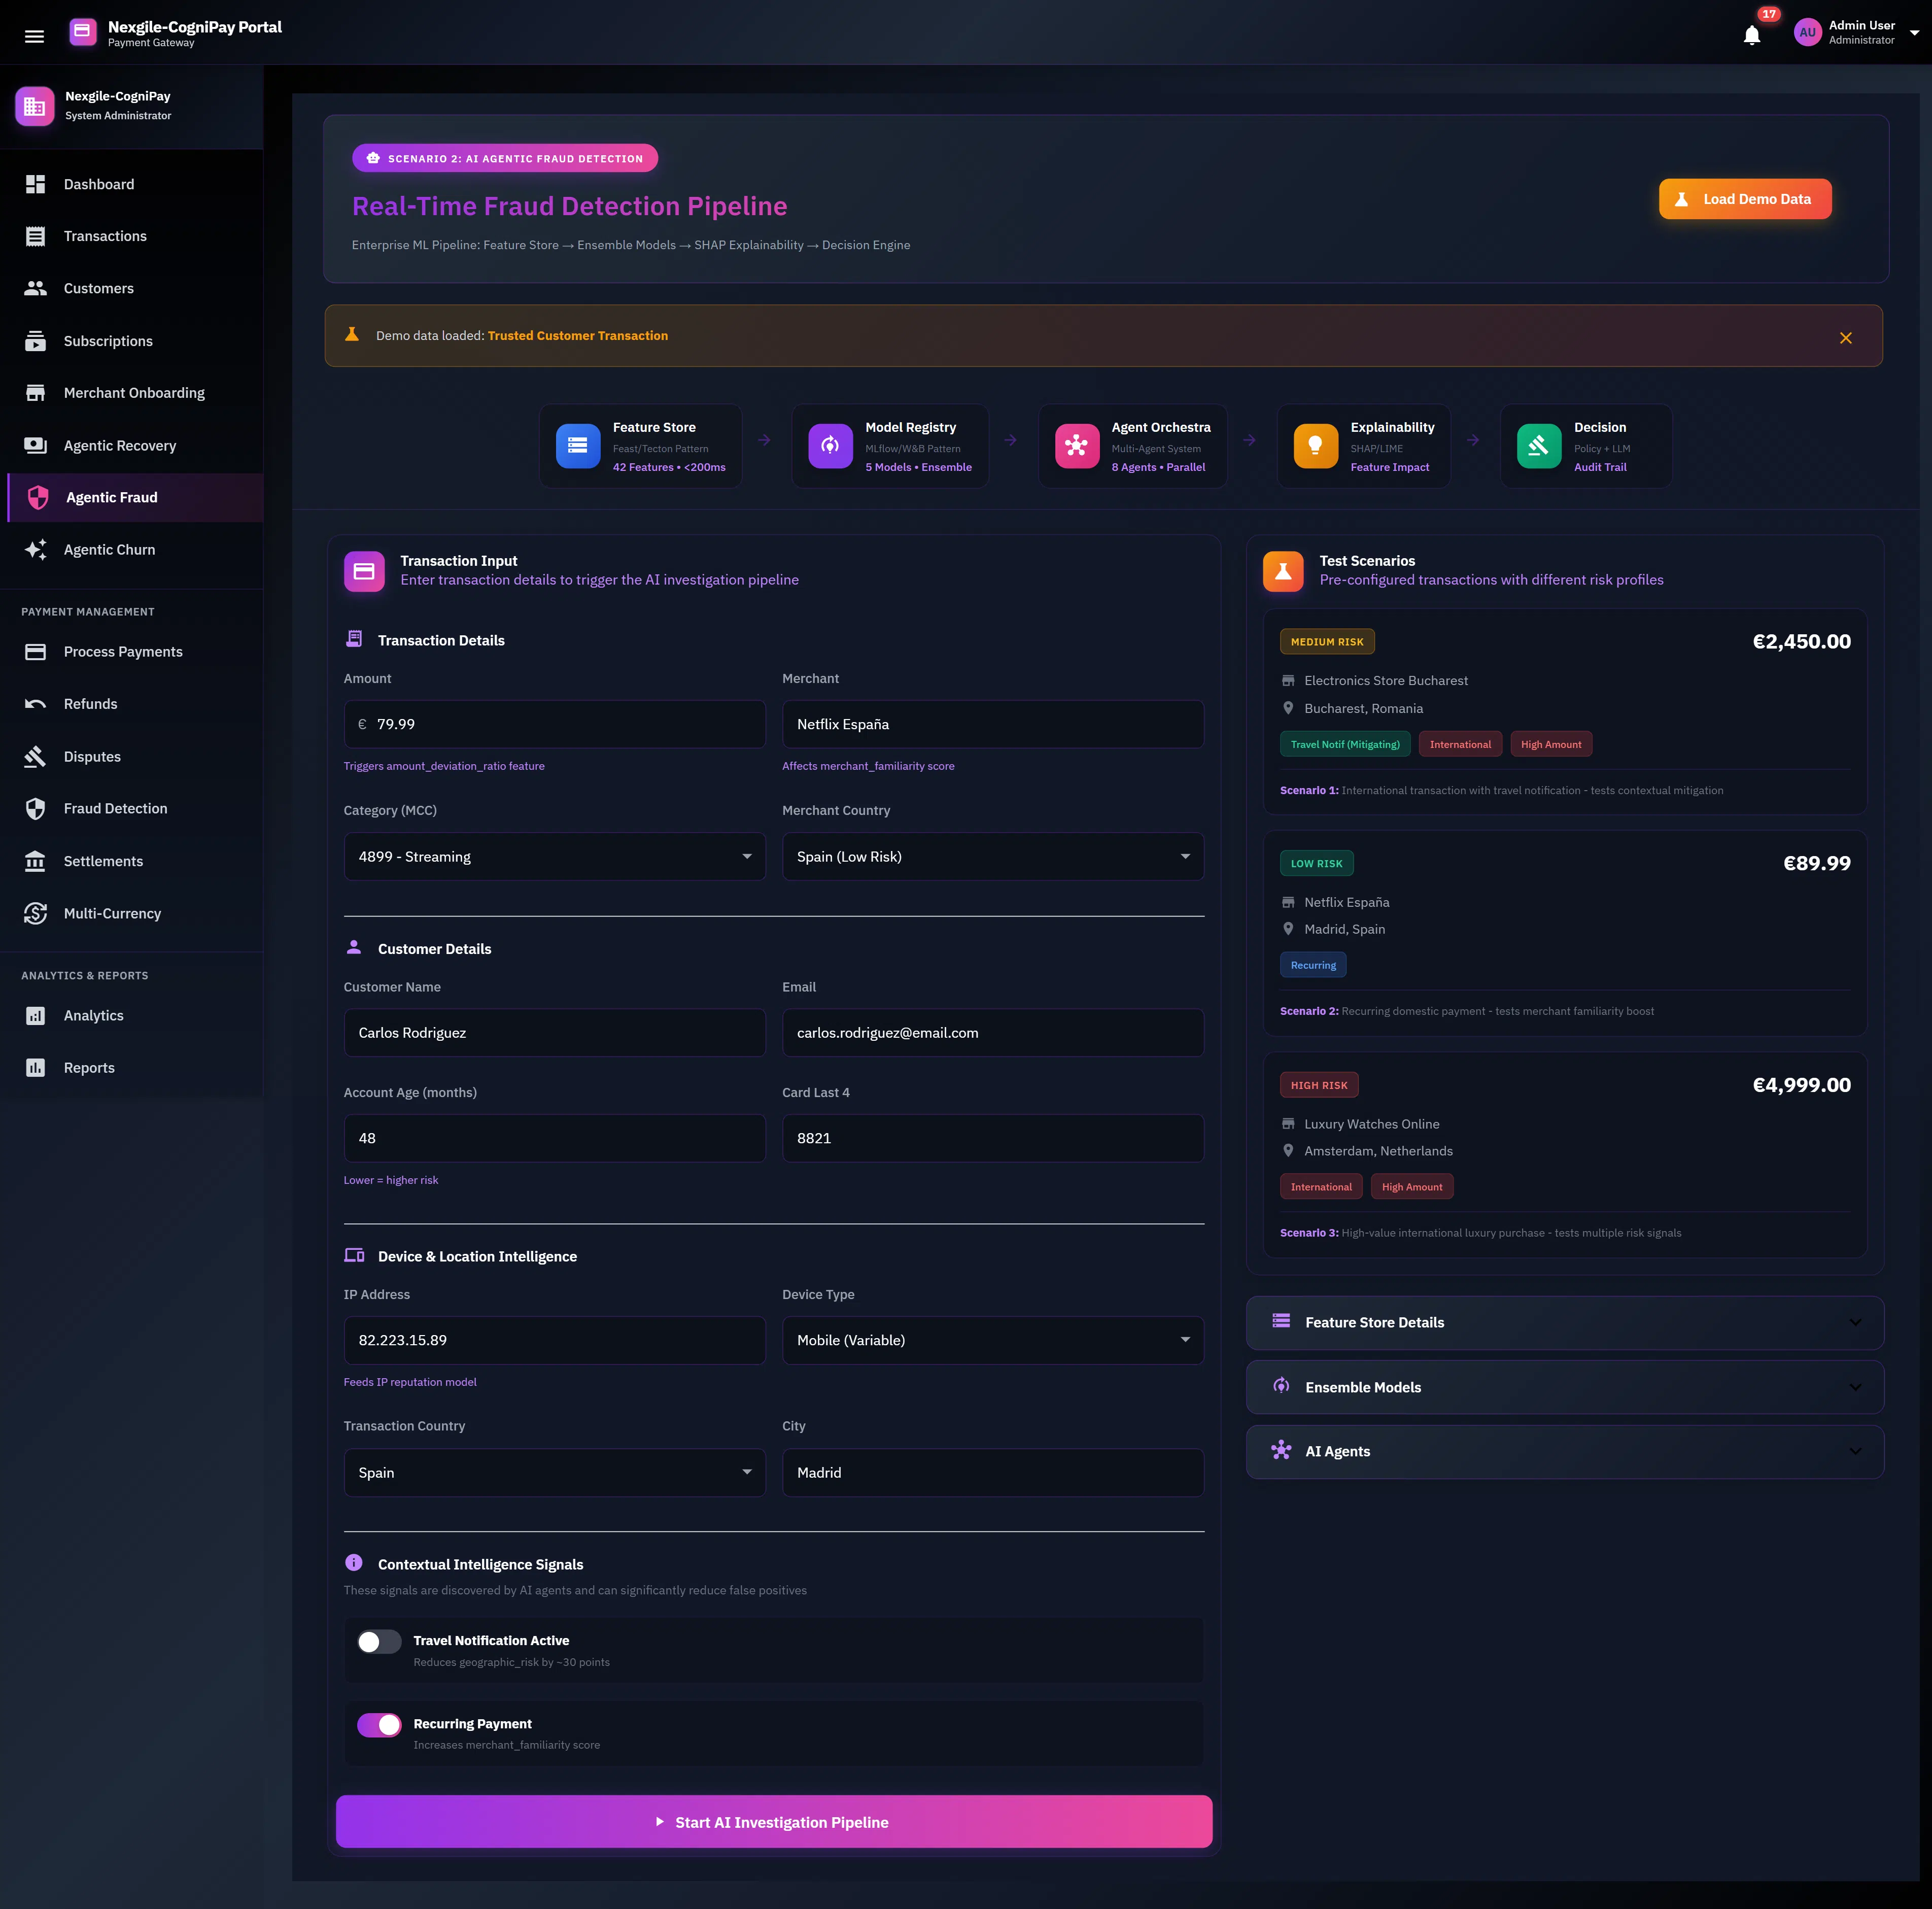Start the AI Investigation Pipeline
The image size is (1932, 1909).
[x=773, y=1821]
